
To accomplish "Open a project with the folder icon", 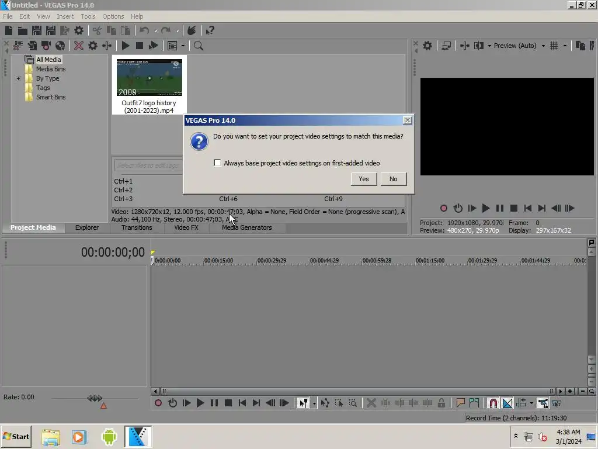I will (x=23, y=30).
